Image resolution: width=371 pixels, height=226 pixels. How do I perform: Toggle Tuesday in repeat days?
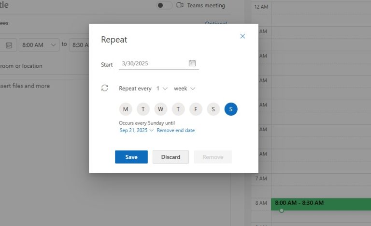(x=143, y=109)
